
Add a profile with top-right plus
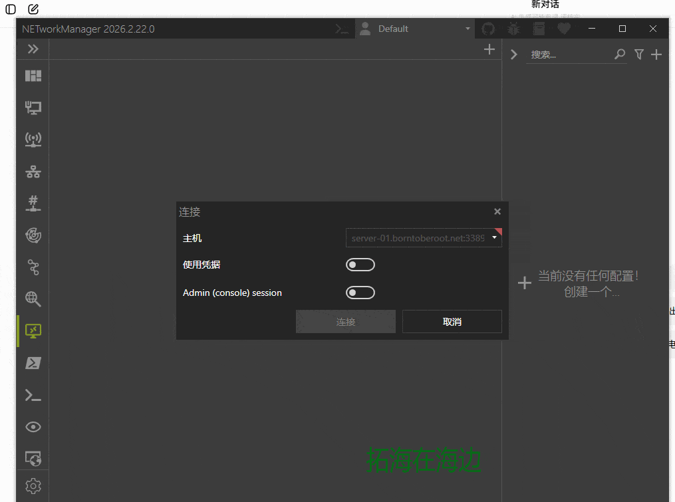[656, 55]
